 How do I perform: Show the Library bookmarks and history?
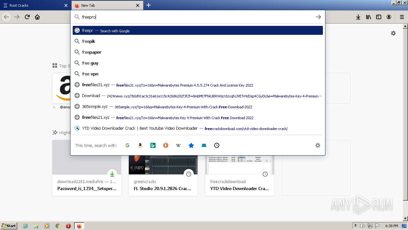[x=368, y=17]
